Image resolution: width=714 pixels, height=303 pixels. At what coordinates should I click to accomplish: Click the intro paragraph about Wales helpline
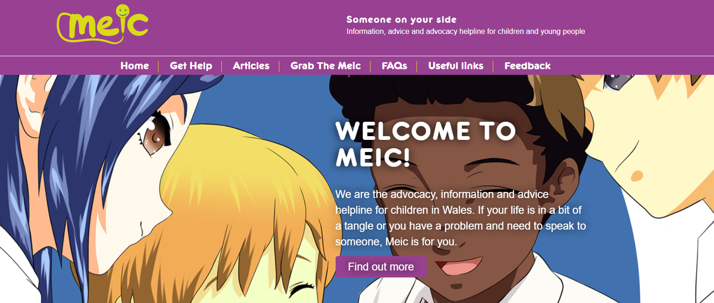coord(461,218)
